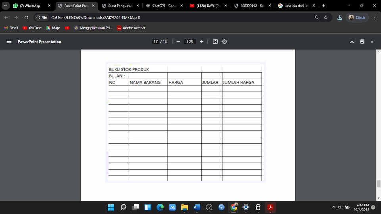Screen dimensions: 381x214
Task: Click the BULAN : label
Action: pos(117,76)
